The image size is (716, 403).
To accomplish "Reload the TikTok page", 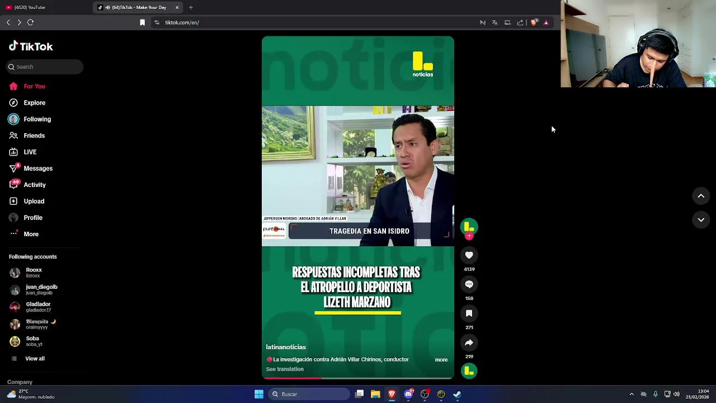I will coord(31,22).
